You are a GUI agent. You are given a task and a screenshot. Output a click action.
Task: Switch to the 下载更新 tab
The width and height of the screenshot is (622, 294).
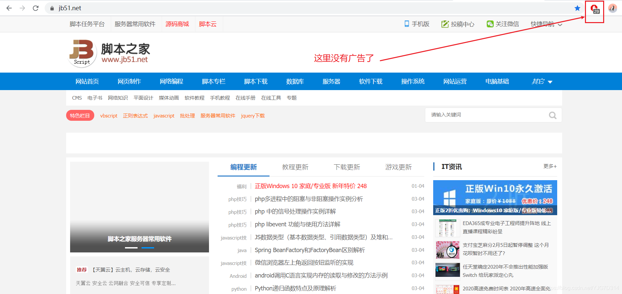(x=347, y=167)
